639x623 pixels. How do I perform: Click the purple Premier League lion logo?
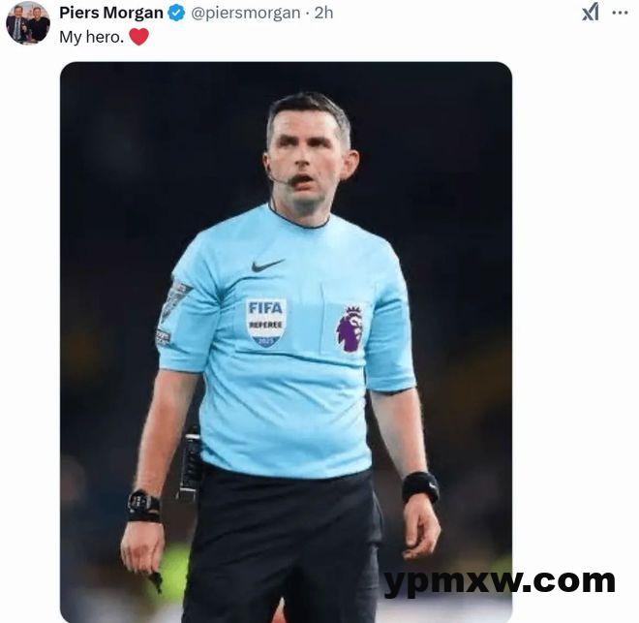350,329
